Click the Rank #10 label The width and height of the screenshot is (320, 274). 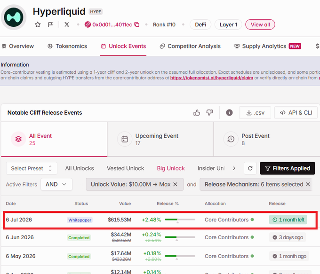click(164, 24)
